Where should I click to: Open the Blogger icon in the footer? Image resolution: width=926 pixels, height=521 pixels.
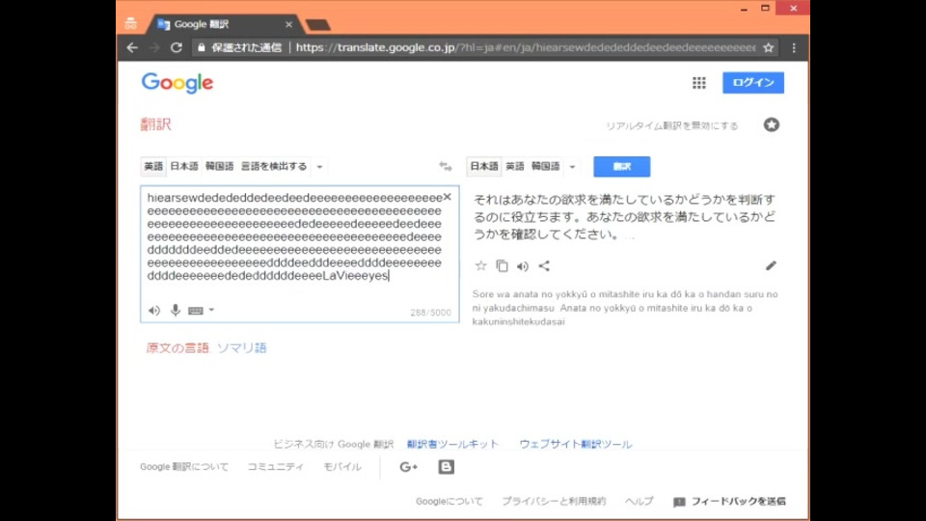[446, 467]
